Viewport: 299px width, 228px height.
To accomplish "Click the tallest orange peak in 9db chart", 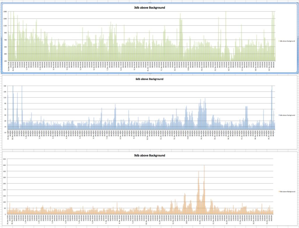I will point(204,166).
